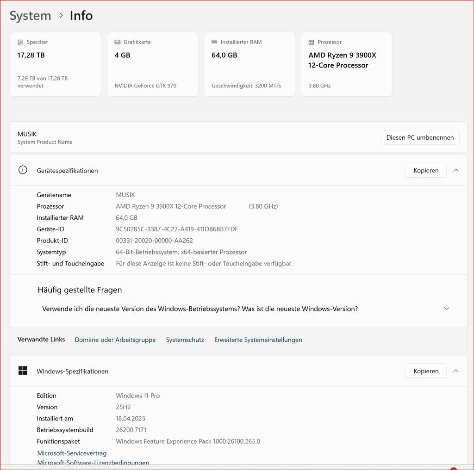The image size is (474, 470).
Task: Click the Funktionspaket Feature Experience Pack value
Action: click(188, 441)
